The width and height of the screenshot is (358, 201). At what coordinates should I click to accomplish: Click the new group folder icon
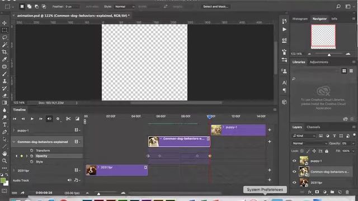332,192
